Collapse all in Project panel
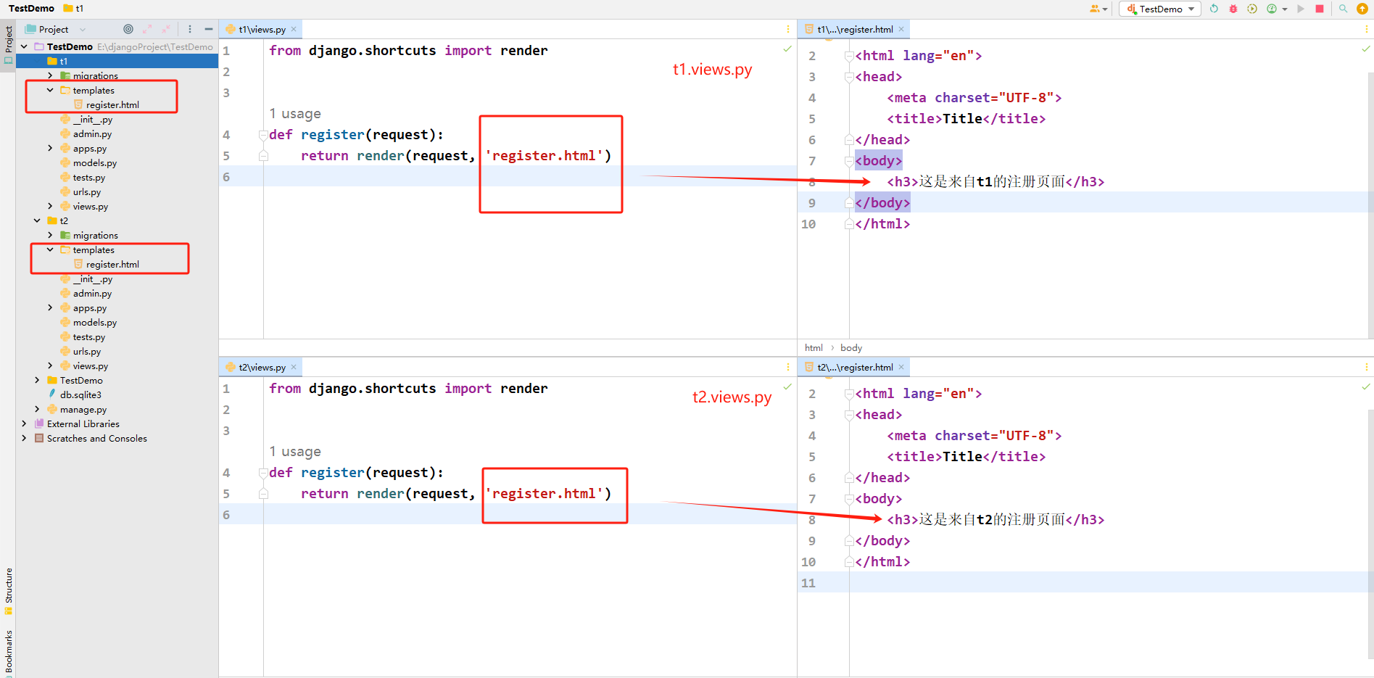 point(166,29)
